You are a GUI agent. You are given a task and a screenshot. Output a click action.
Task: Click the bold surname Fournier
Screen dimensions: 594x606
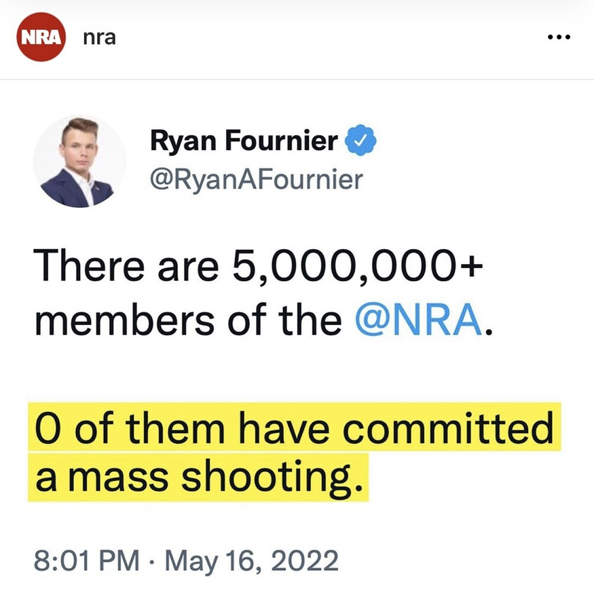point(282,140)
